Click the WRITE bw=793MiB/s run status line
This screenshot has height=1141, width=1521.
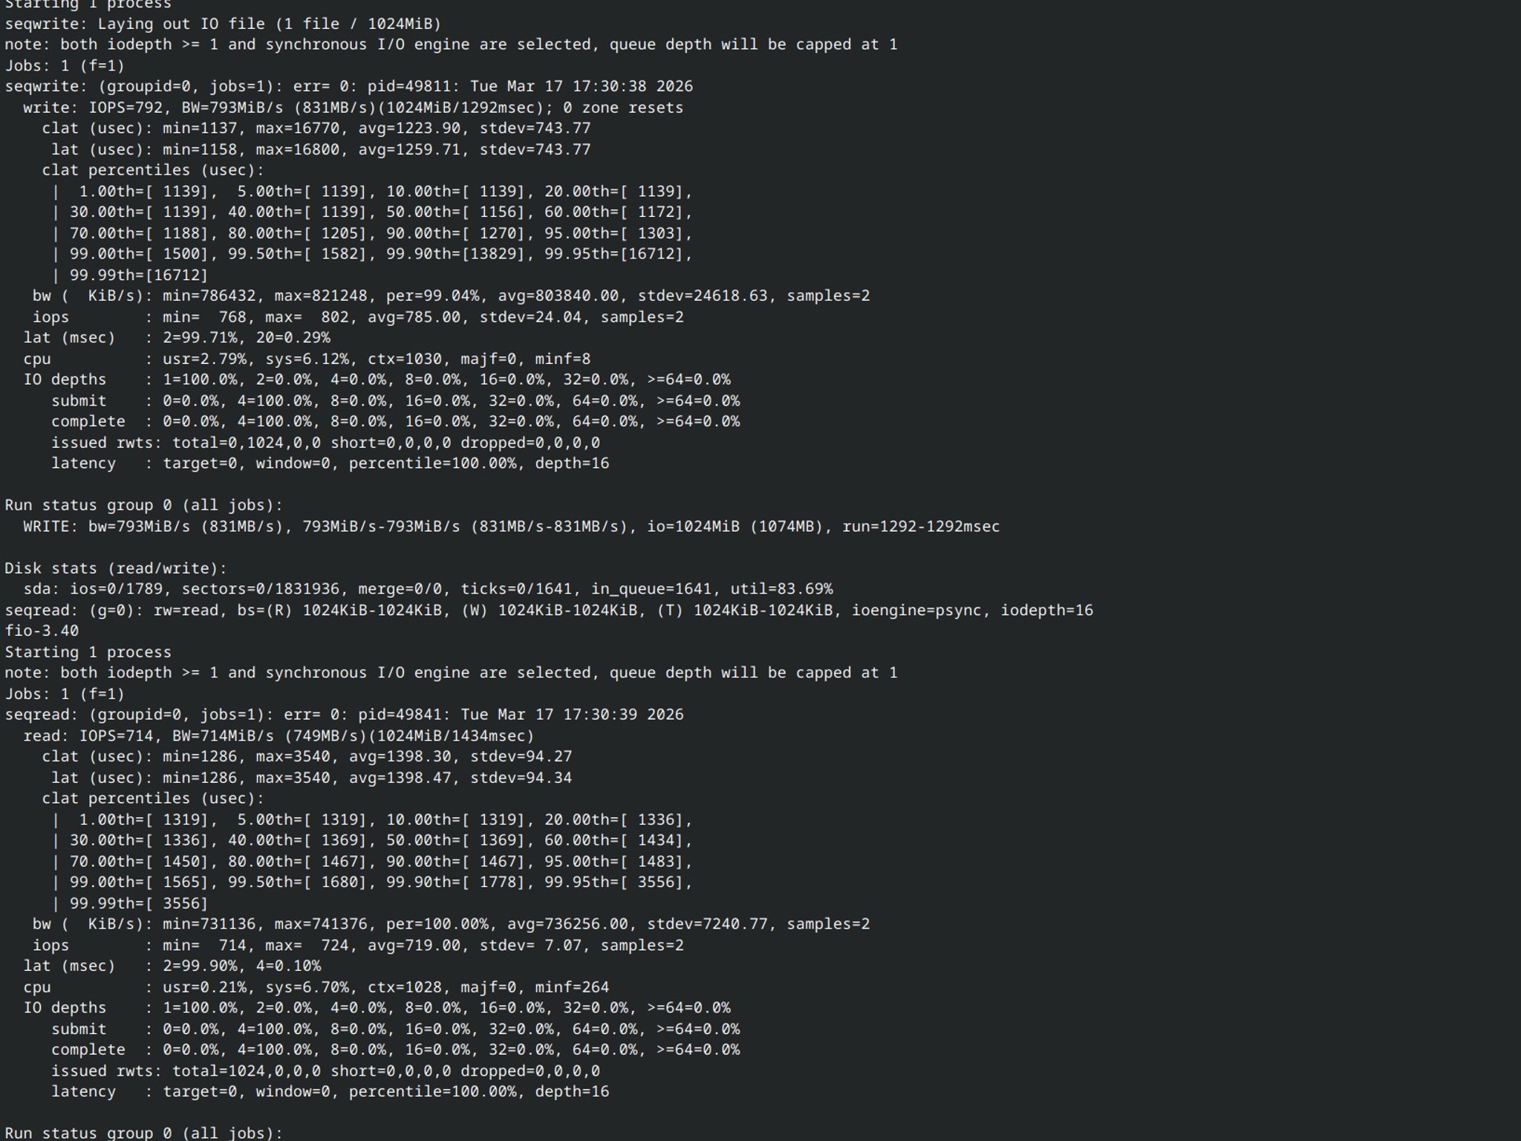coord(511,527)
